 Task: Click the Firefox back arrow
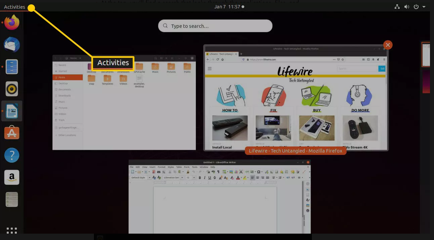(x=208, y=59)
